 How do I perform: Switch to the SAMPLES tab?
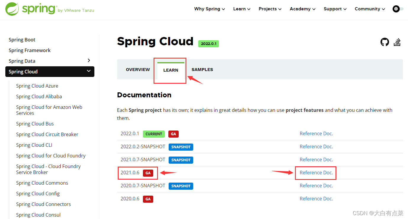(x=202, y=70)
